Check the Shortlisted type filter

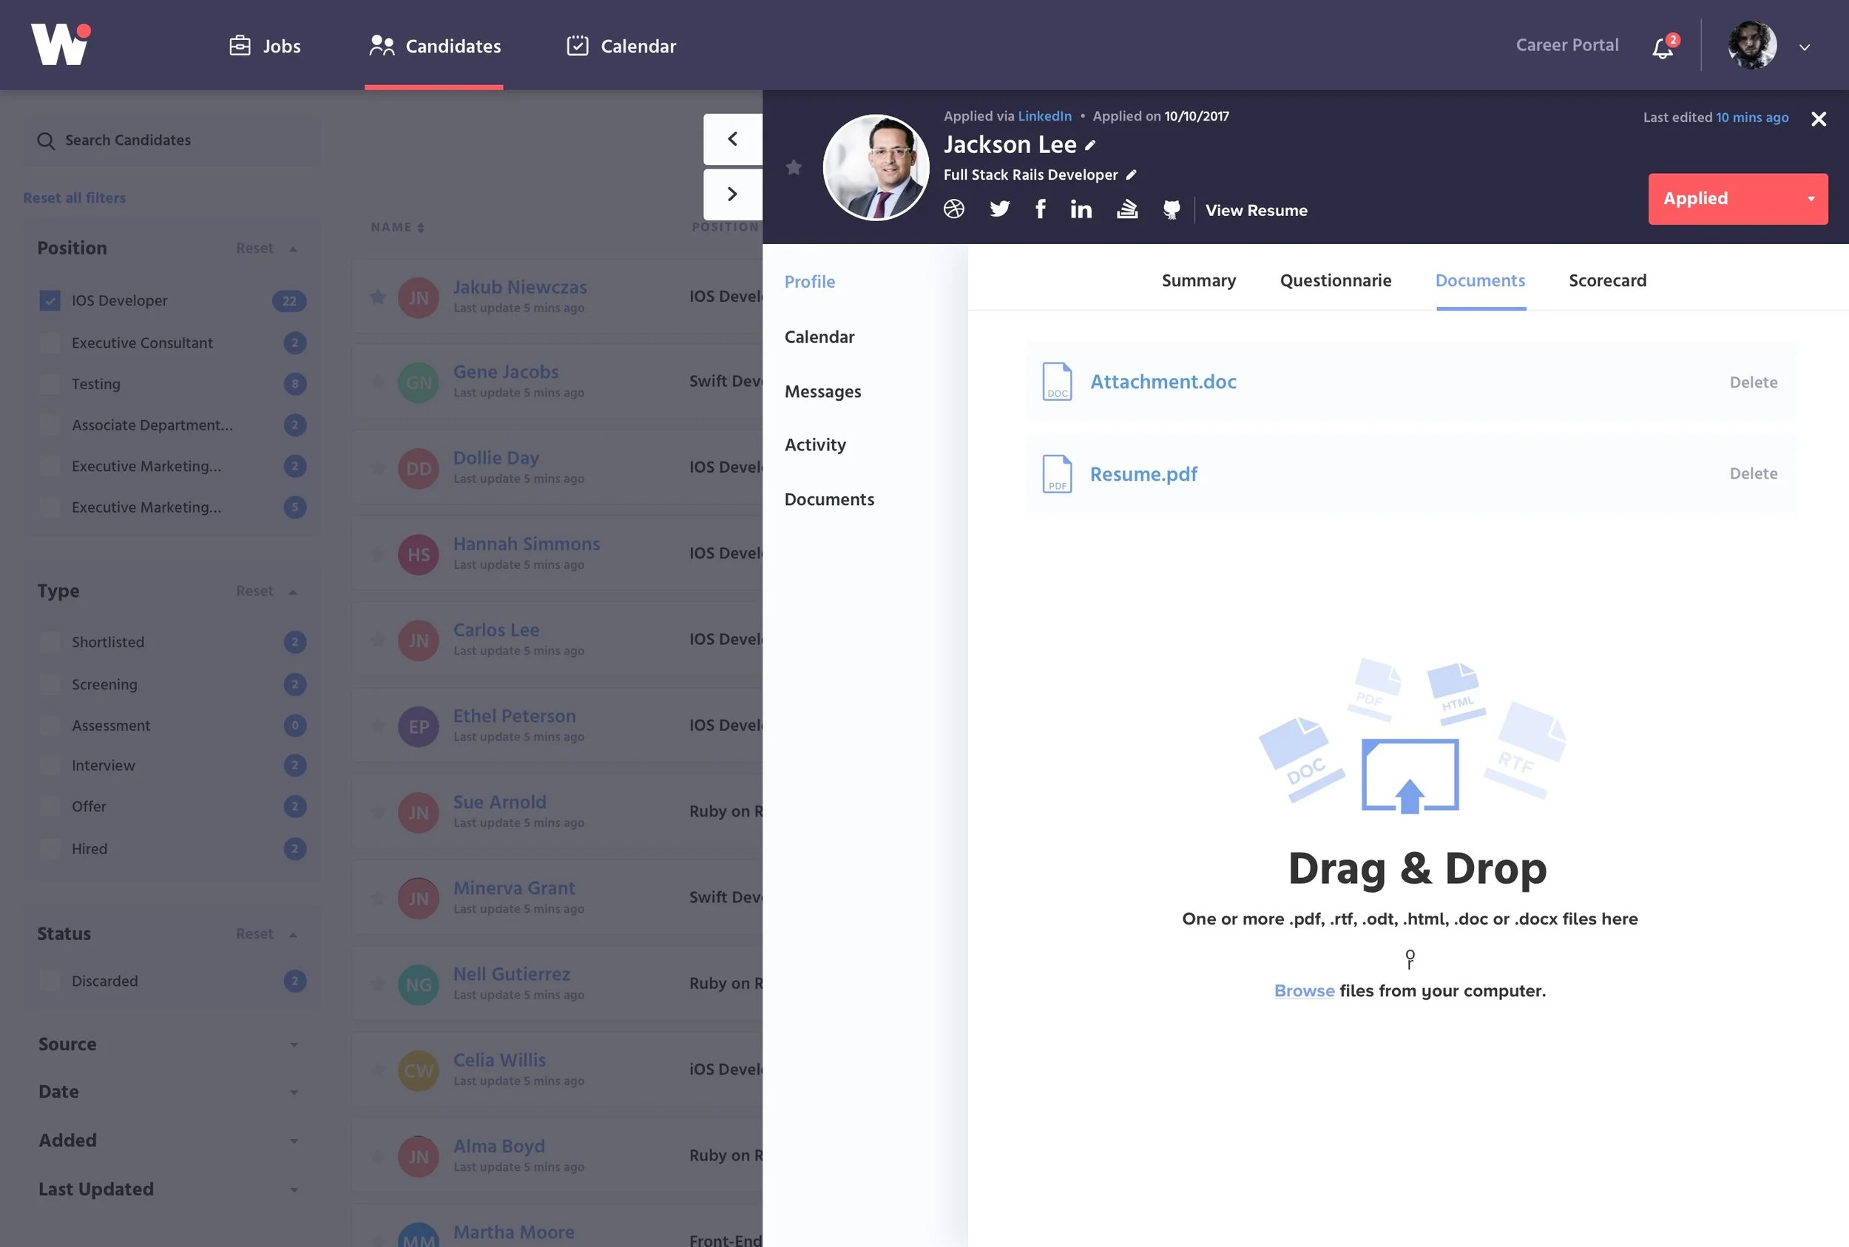[x=50, y=642]
